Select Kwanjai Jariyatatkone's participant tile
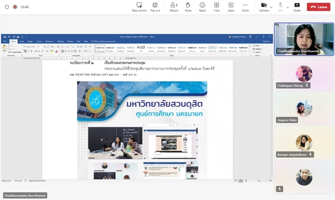 304,143
